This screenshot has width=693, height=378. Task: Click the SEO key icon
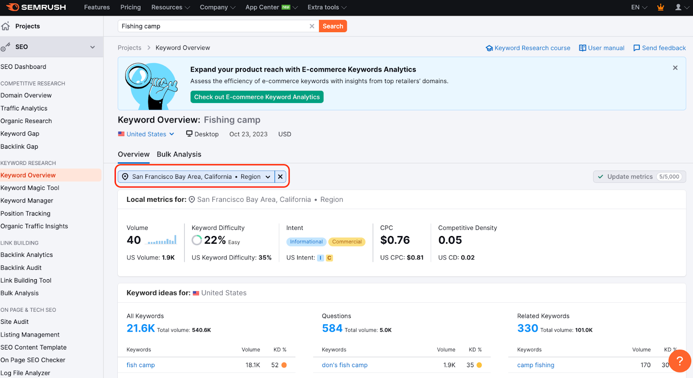point(6,47)
